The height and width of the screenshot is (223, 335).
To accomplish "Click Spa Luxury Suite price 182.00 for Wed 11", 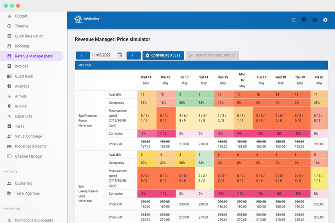I will 146,207.
